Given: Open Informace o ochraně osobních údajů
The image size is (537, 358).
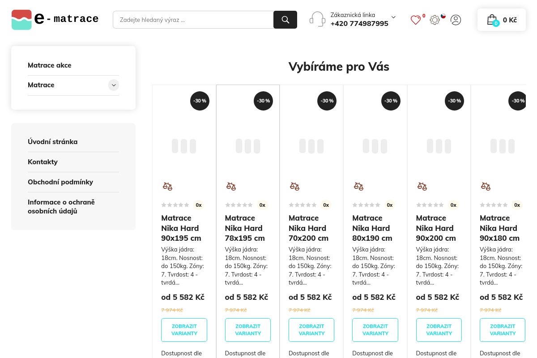Looking at the screenshot, I should click(61, 207).
